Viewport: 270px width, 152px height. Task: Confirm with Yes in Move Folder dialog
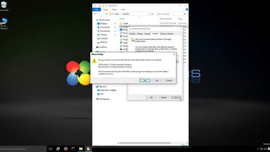145,81
